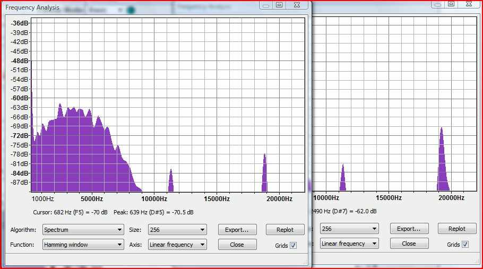Close left Frequency Analysis window with X icon
Image resolution: width=483 pixels, height=269 pixels.
pos(297,5)
